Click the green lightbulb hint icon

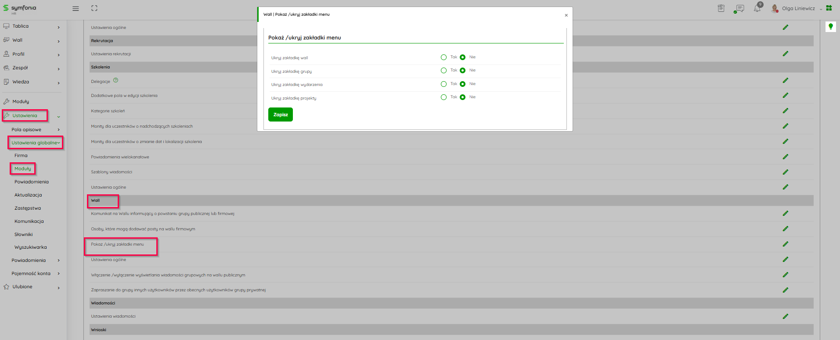pos(830,27)
